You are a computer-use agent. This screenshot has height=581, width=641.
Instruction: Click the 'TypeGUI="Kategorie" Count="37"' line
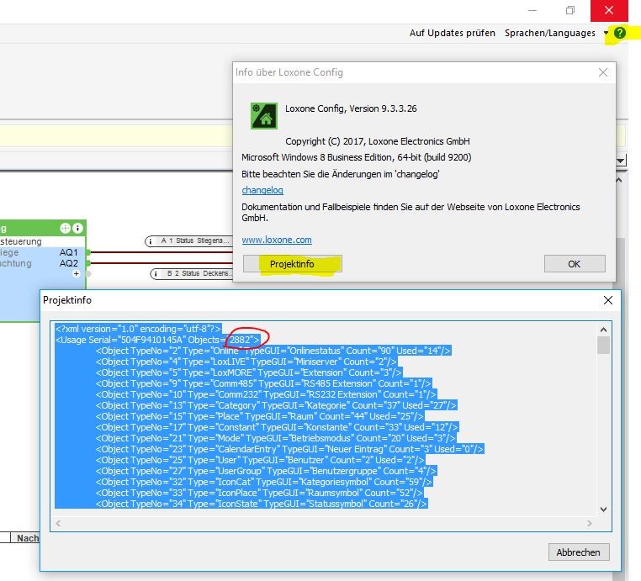point(276,406)
